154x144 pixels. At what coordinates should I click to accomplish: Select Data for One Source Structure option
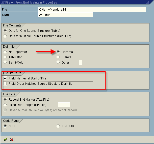5,31
